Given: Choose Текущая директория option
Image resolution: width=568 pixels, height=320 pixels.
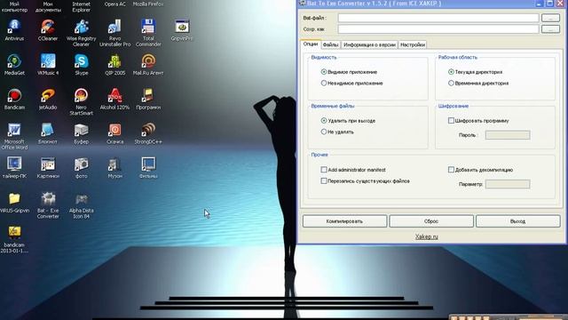Looking at the screenshot, I should click(451, 72).
